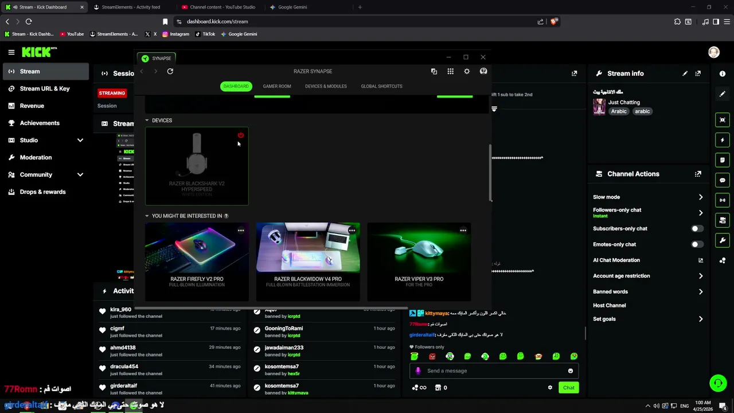Open the Razer Viper V3 Pro three-dot menu
The width and height of the screenshot is (734, 413).
pos(463,231)
